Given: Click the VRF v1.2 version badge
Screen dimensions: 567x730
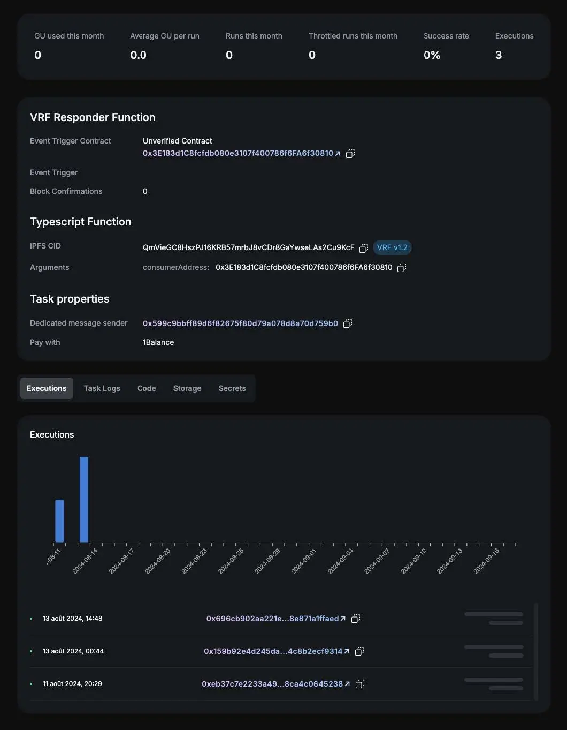Looking at the screenshot, I should [392, 247].
